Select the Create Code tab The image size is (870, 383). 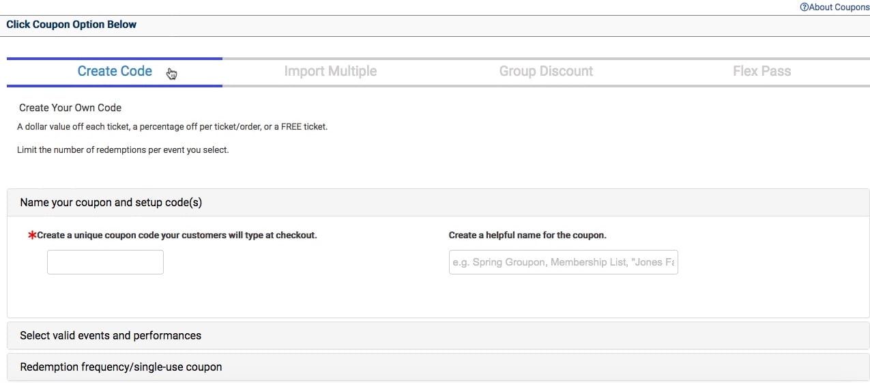pyautogui.click(x=115, y=72)
